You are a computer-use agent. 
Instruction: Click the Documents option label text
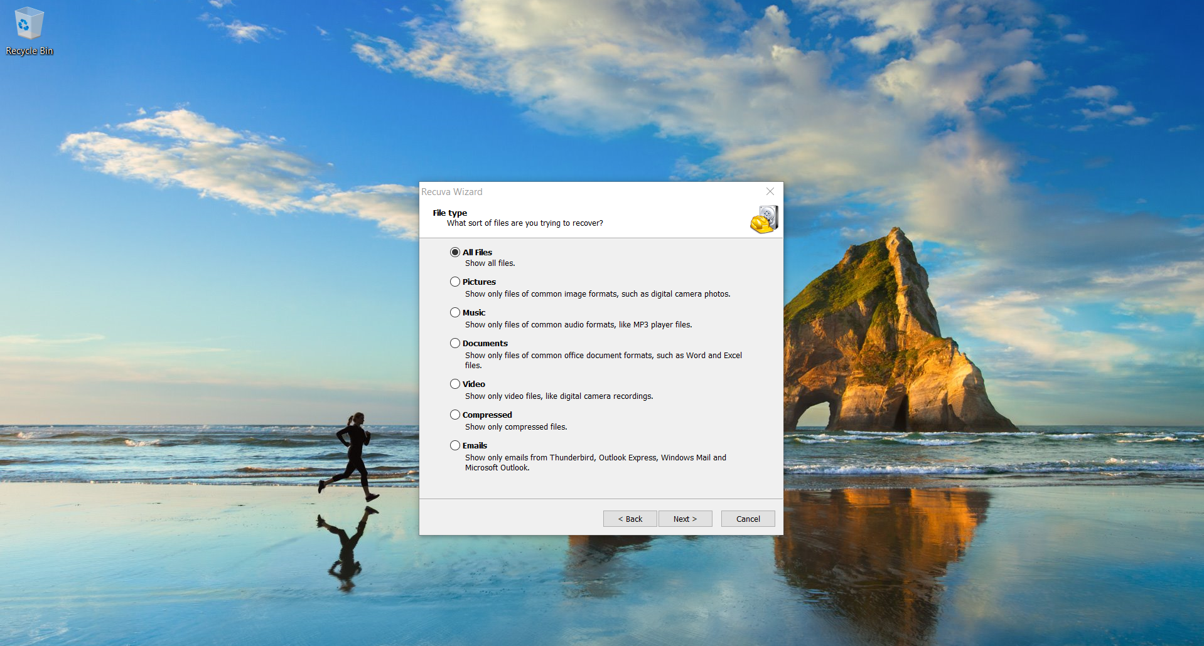pos(485,343)
